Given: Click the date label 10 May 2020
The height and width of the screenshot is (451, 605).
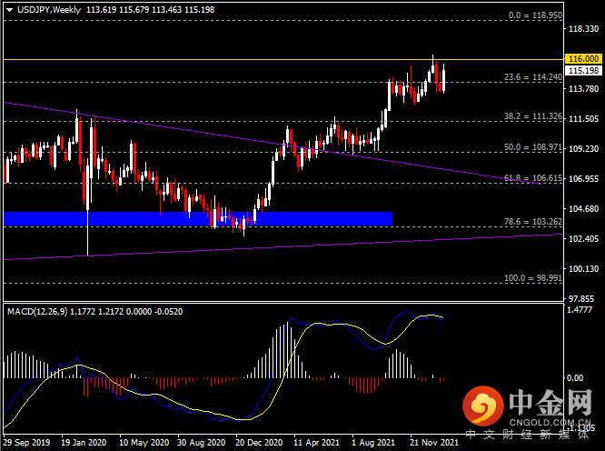Looking at the screenshot, I should coord(144,443).
